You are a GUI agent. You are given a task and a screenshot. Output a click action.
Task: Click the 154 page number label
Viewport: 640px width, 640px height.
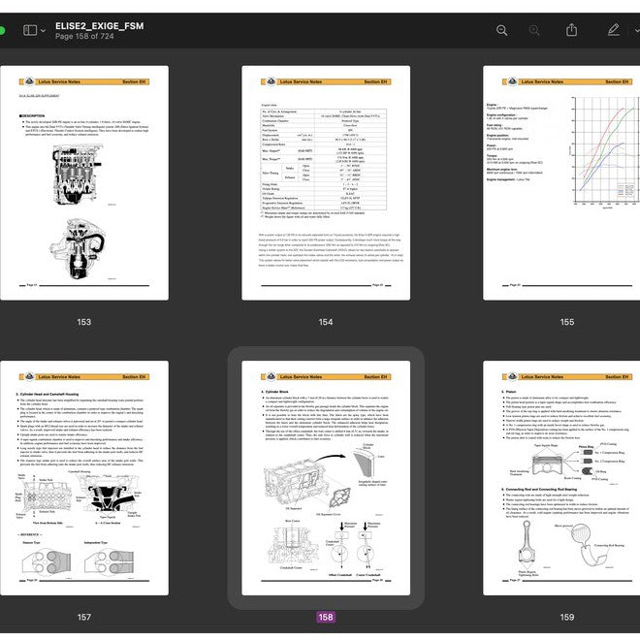[x=326, y=322]
